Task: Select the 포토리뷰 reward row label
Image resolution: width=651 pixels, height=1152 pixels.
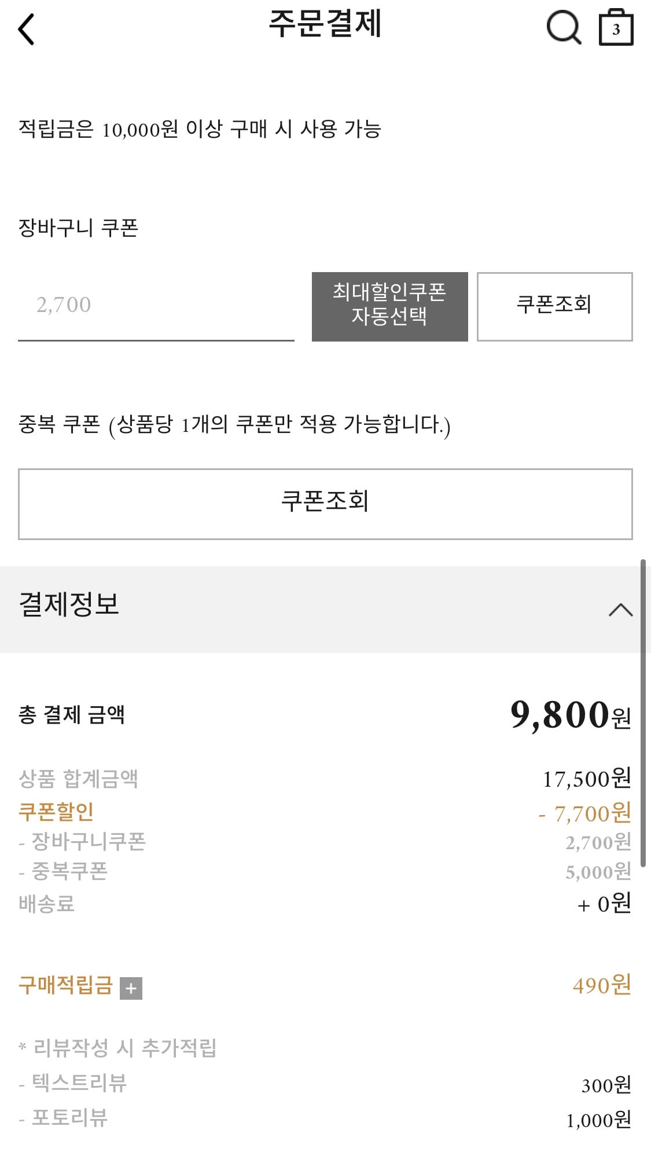Action: [x=69, y=1118]
